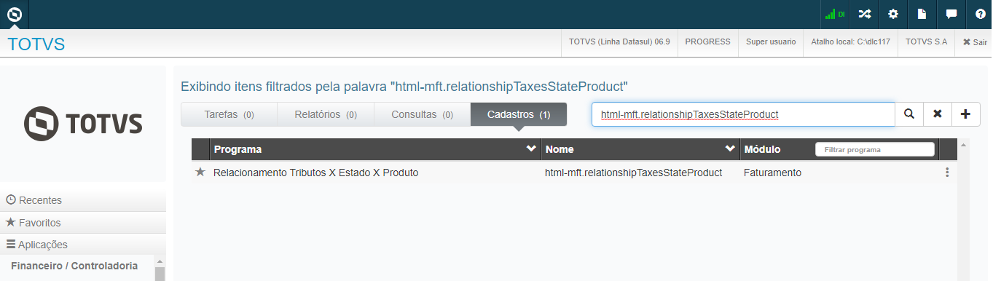Click the Faturamento module cell
The width and height of the screenshot is (993, 281).
tap(772, 173)
